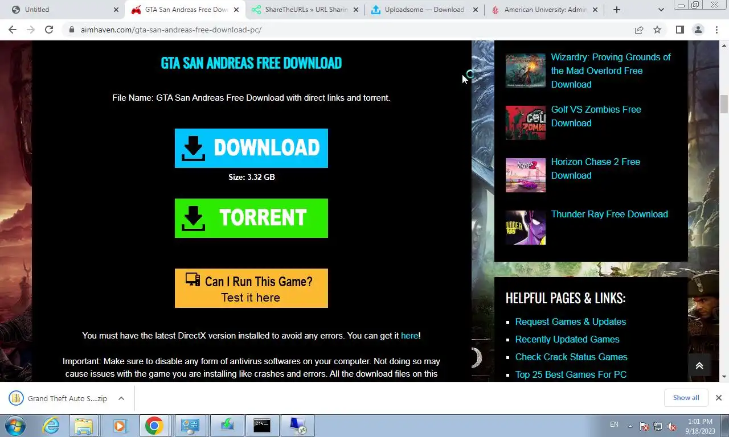
Task: Open the remote desktop taskbar icon
Action: (x=298, y=426)
